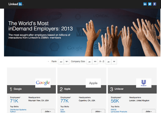The width and height of the screenshot is (161, 113).
Task: Share via the LinkedIn icon in header
Action: (x=145, y=4)
